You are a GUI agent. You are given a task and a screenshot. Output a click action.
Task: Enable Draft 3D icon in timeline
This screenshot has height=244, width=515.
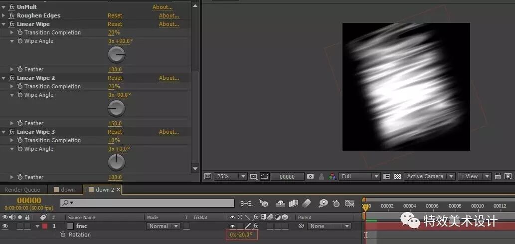coord(263,204)
